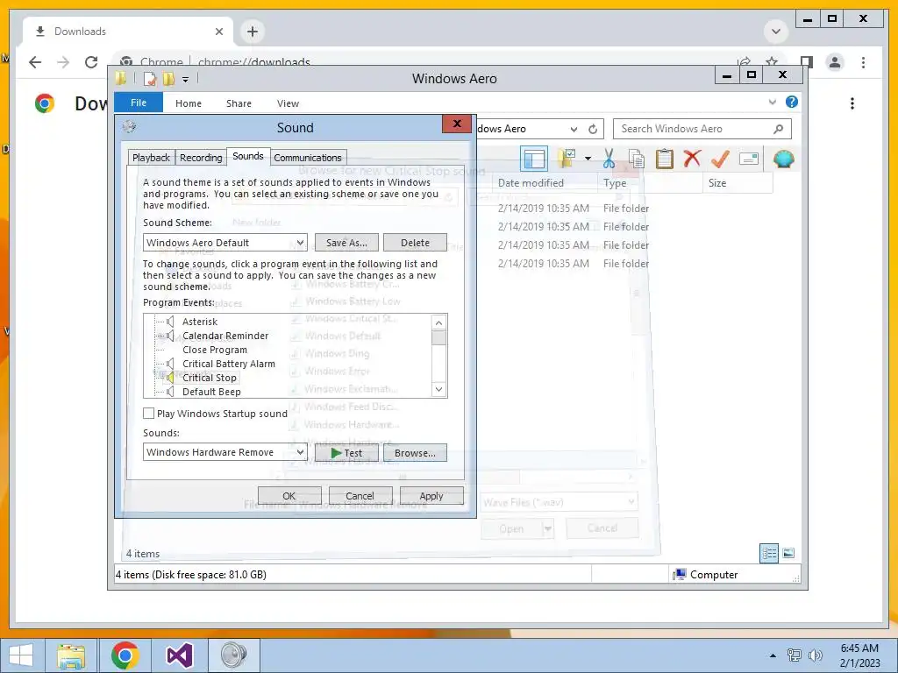Click the blue help question mark icon
Image resolution: width=898 pixels, height=673 pixels.
792,102
